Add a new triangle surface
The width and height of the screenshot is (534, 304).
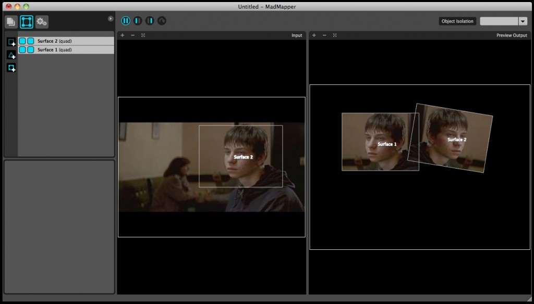click(11, 55)
